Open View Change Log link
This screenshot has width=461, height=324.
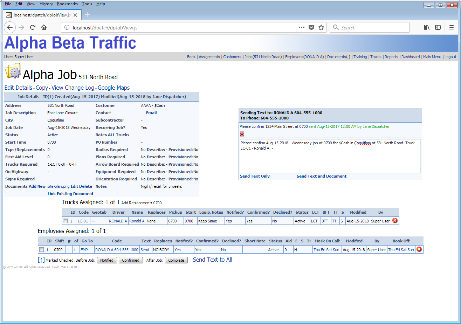(73, 88)
